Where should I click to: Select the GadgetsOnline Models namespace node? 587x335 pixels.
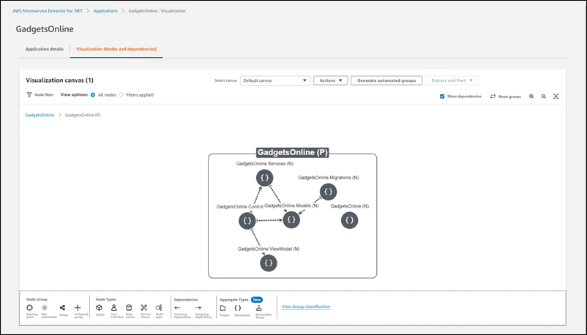coord(291,219)
